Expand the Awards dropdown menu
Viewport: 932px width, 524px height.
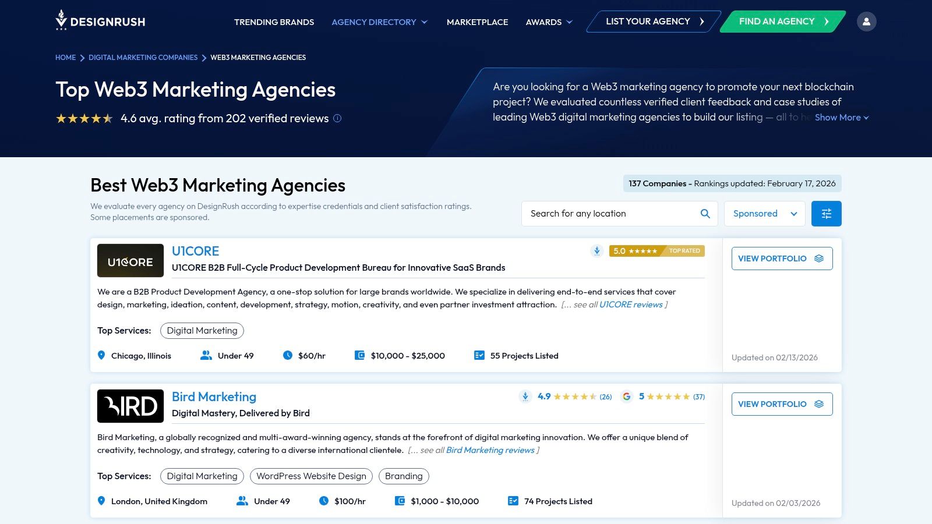[x=549, y=22]
